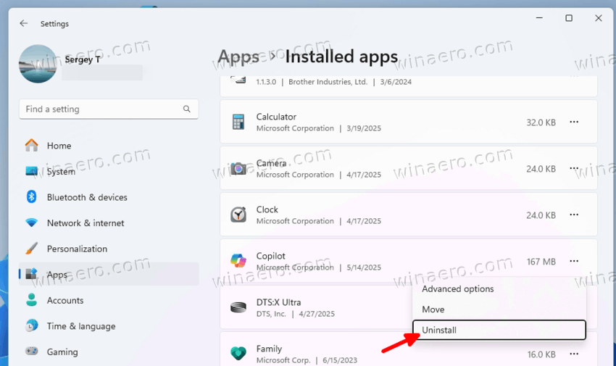616x366 pixels.
Task: Choose Move from context menu
Action: coord(499,309)
